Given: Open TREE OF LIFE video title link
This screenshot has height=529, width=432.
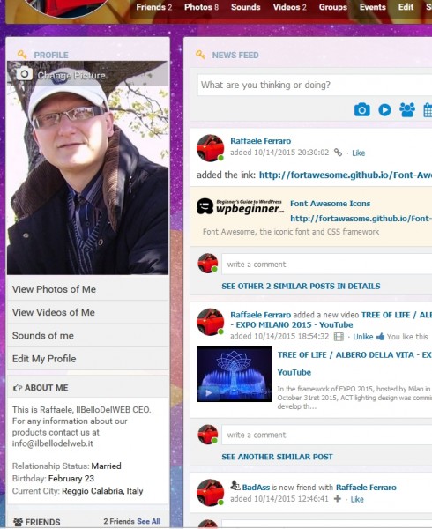Looking at the screenshot, I should (x=354, y=355).
